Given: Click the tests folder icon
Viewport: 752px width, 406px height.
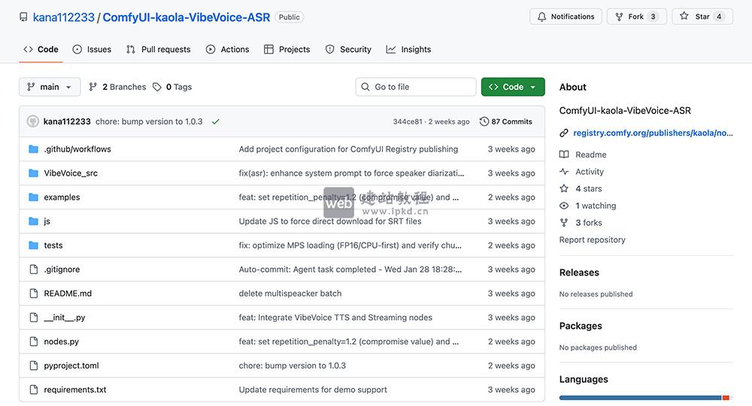Looking at the screenshot, I should tap(33, 245).
